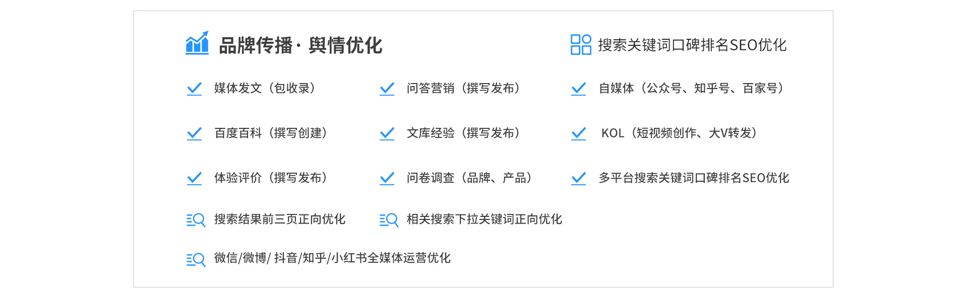Toggle the checkmark beside KOL

pyautogui.click(x=578, y=133)
